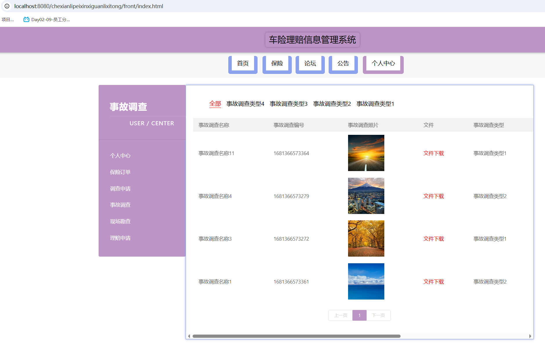Click the horizontal scrollbar thumb
The width and height of the screenshot is (545, 343).
(296, 336)
